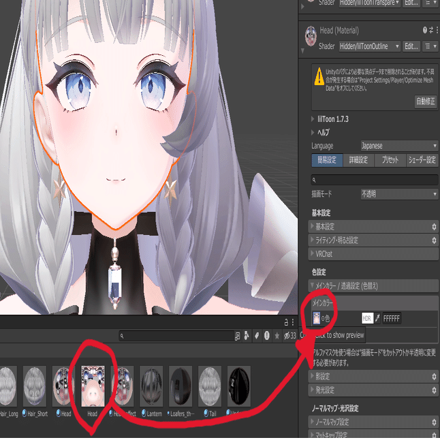Open the Hidden/lilToonTranspare shader dropdown at top
Viewport: 440px width, 440px height.
pyautogui.click(x=370, y=3)
